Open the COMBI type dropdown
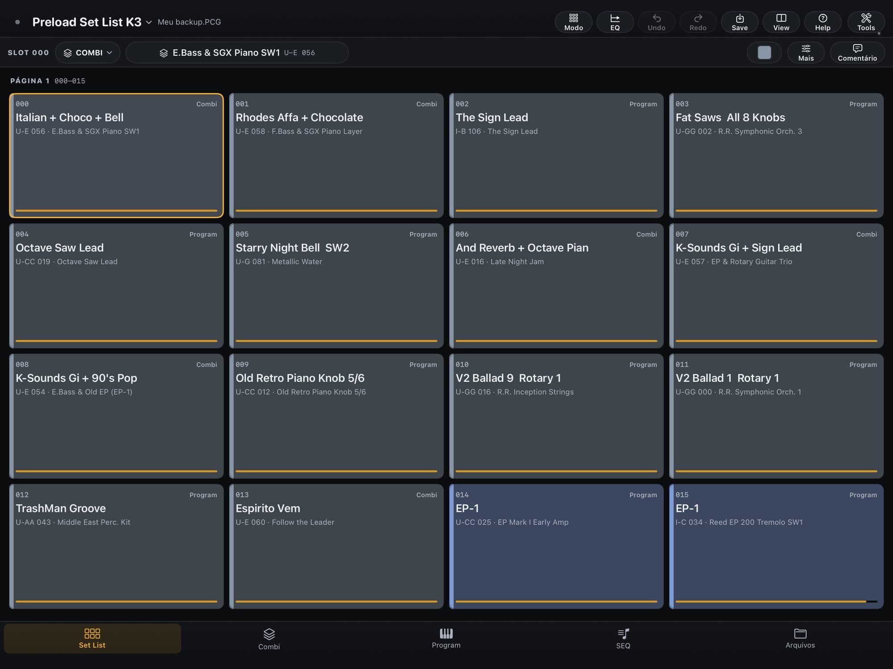Image resolution: width=893 pixels, height=669 pixels. click(88, 53)
